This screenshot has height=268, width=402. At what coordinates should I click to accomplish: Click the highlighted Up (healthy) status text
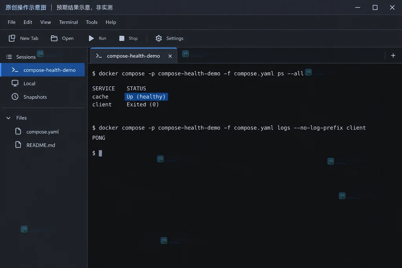coord(146,97)
